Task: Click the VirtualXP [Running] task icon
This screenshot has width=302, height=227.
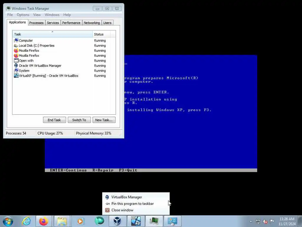Action: 16,76
